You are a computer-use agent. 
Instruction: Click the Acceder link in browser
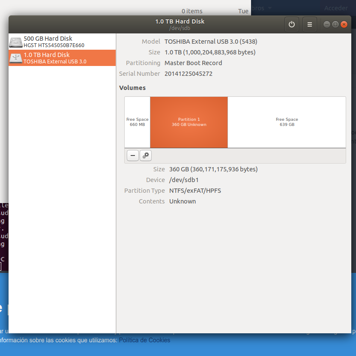pos(336,8)
